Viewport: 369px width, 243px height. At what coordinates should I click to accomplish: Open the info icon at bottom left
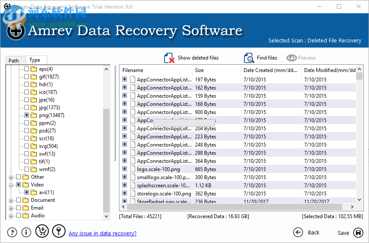tap(26, 232)
